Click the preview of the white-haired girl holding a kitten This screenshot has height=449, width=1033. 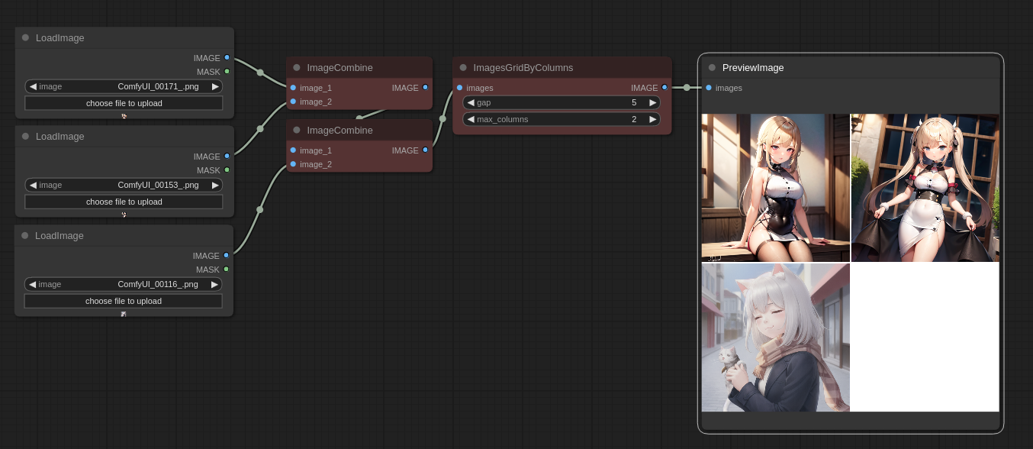click(776, 338)
